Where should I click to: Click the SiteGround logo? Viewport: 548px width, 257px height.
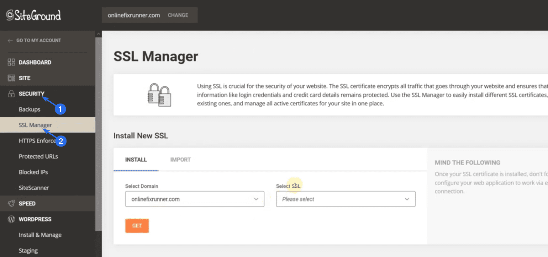(x=34, y=15)
